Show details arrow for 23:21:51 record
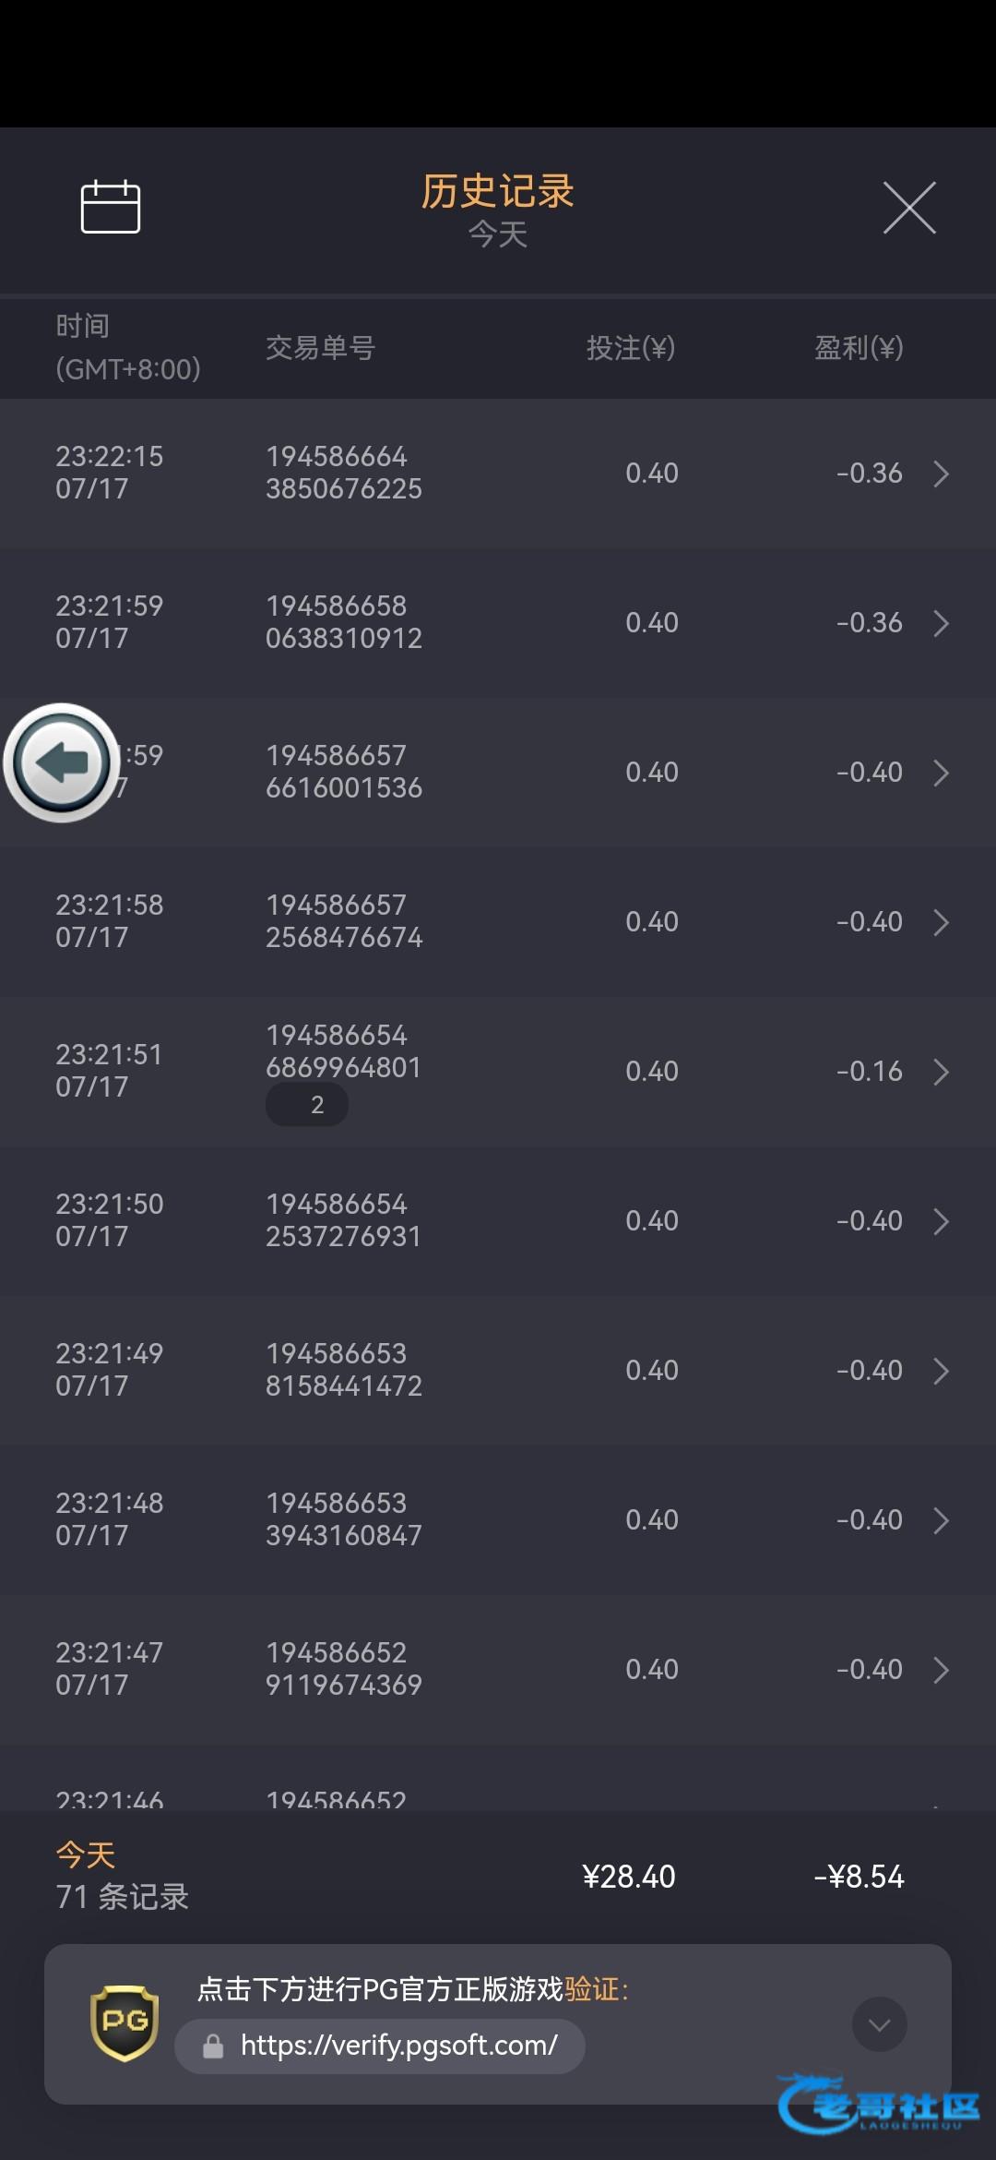This screenshot has height=2160, width=996. click(941, 1072)
